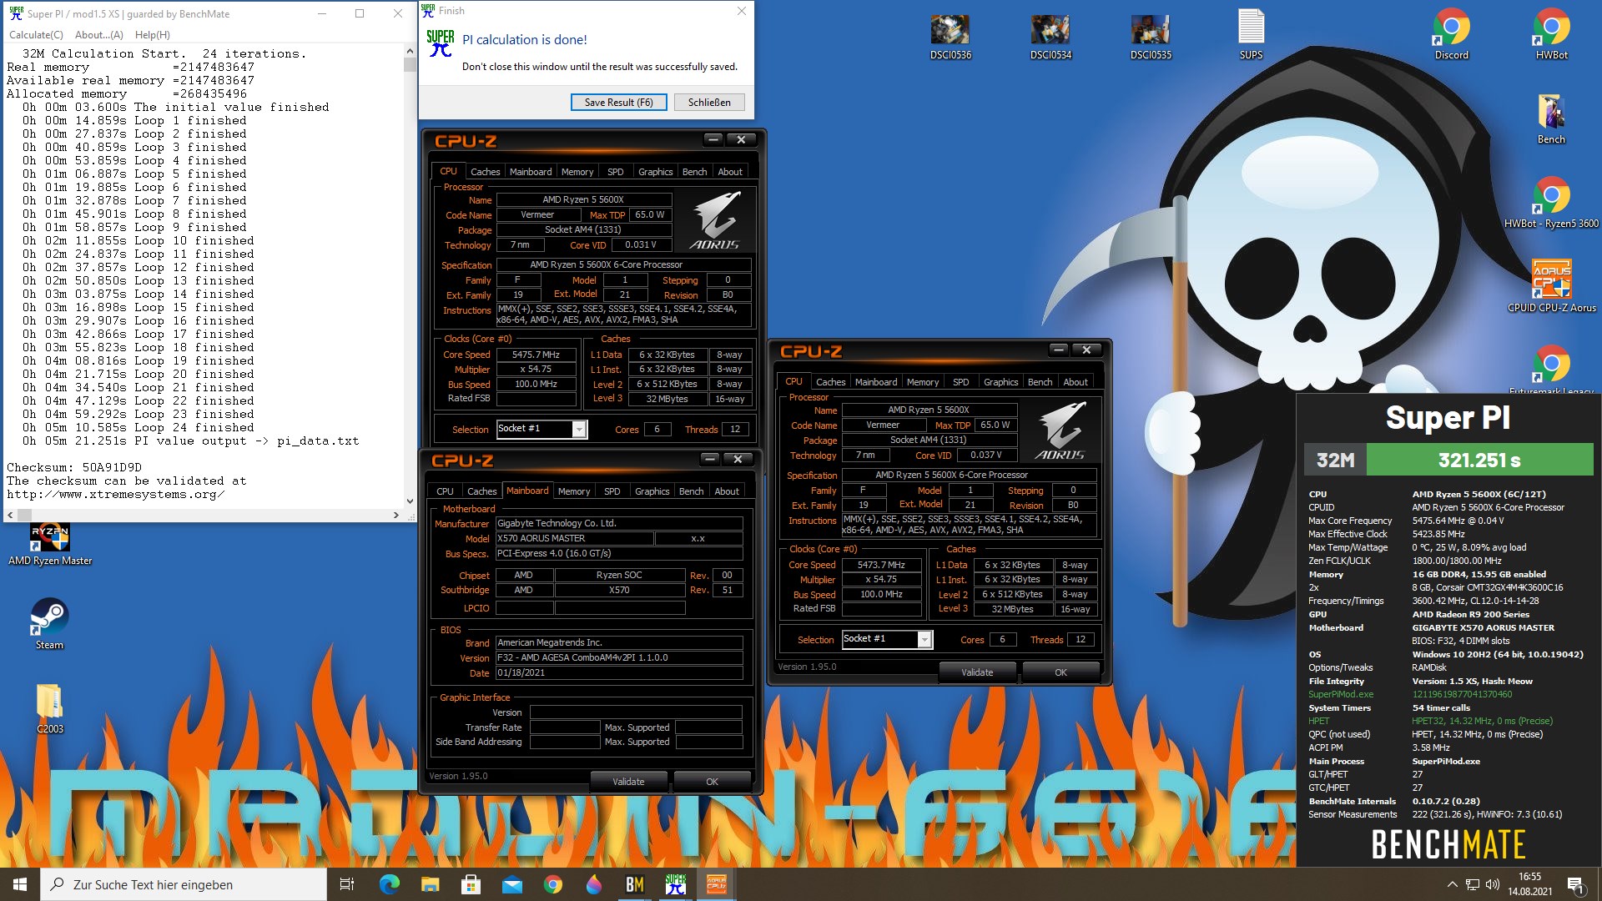Image resolution: width=1602 pixels, height=901 pixels.
Task: Open the DSCI0534 desktop image
Action: (x=1050, y=38)
